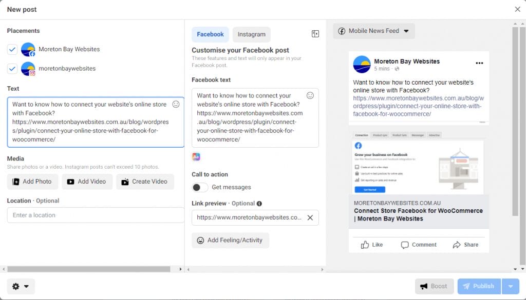Click the Connect Store Facebook for WooCommerce title

click(418, 215)
